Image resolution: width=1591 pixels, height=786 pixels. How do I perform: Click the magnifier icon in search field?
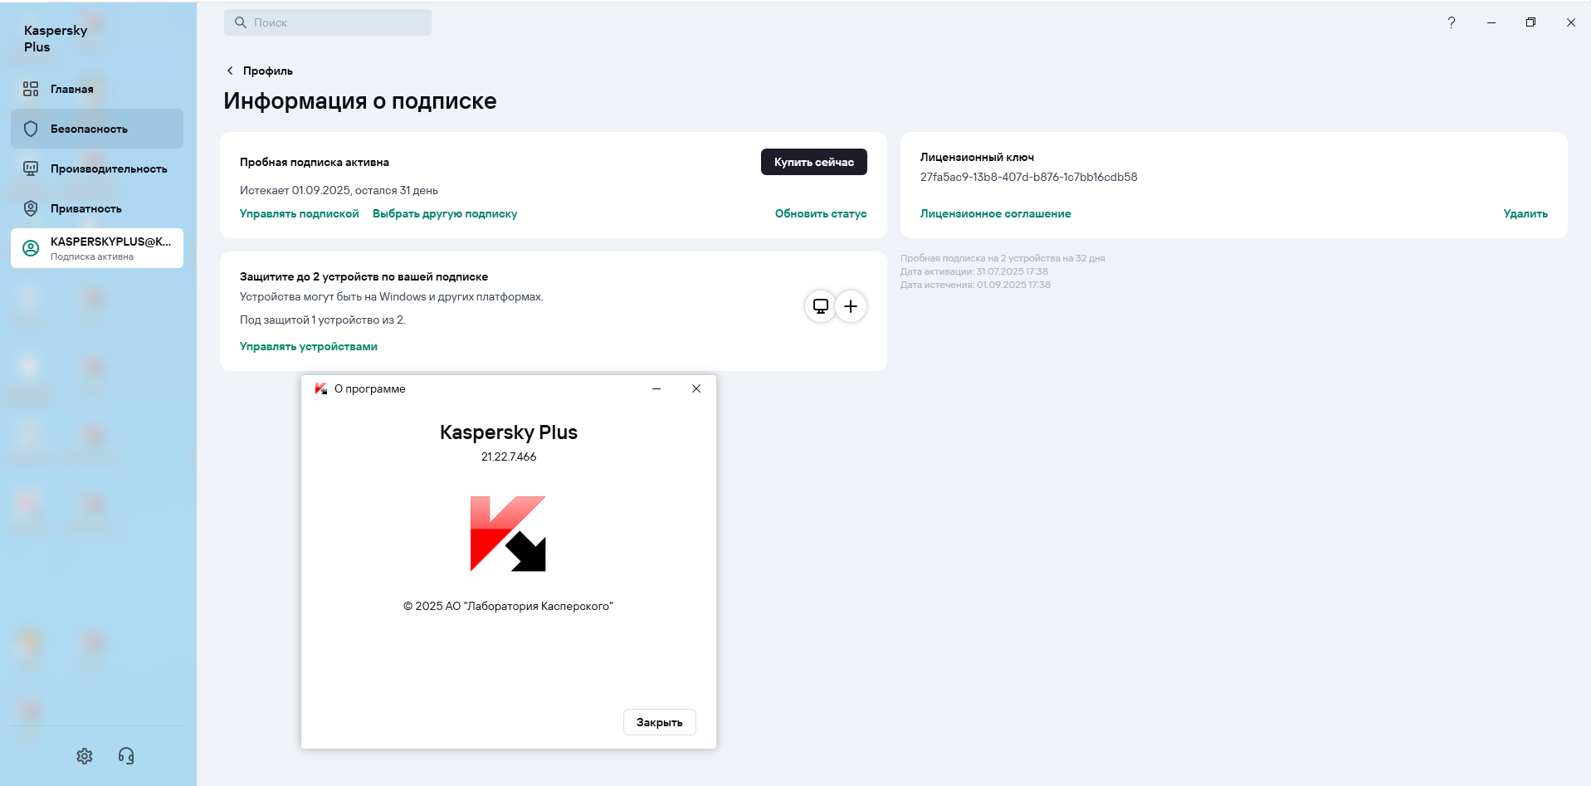pyautogui.click(x=241, y=22)
